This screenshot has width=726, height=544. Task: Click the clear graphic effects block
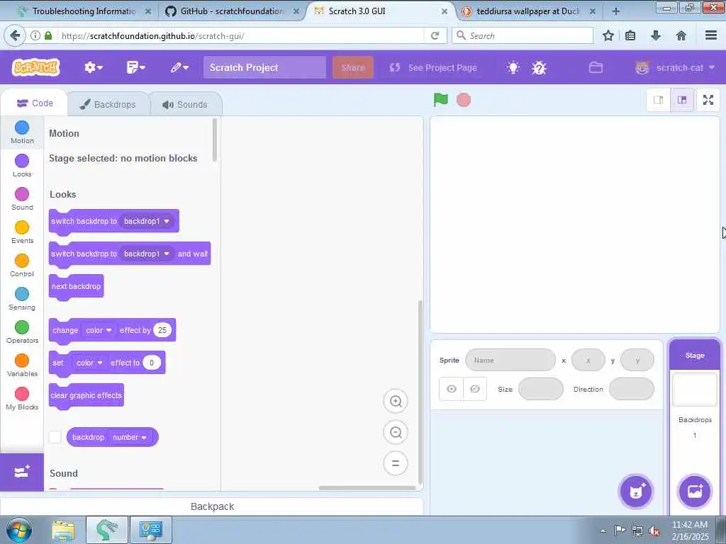coord(86,395)
